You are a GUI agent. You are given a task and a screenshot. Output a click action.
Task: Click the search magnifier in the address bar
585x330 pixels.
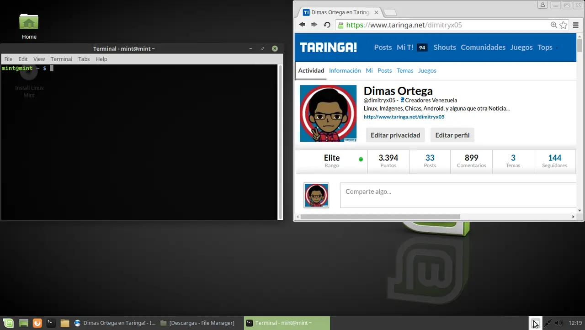point(553,25)
